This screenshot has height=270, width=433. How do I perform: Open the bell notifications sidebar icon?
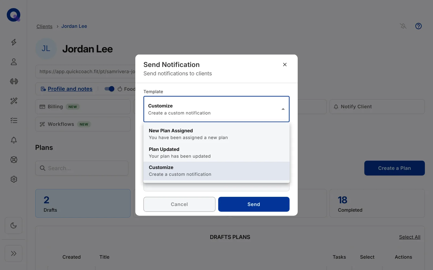tap(14, 140)
